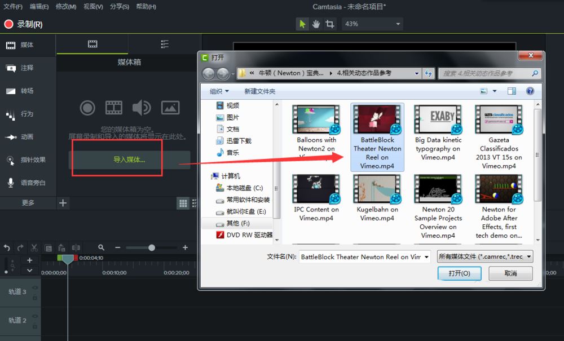Expand the address bar path dropdown

coord(417,73)
